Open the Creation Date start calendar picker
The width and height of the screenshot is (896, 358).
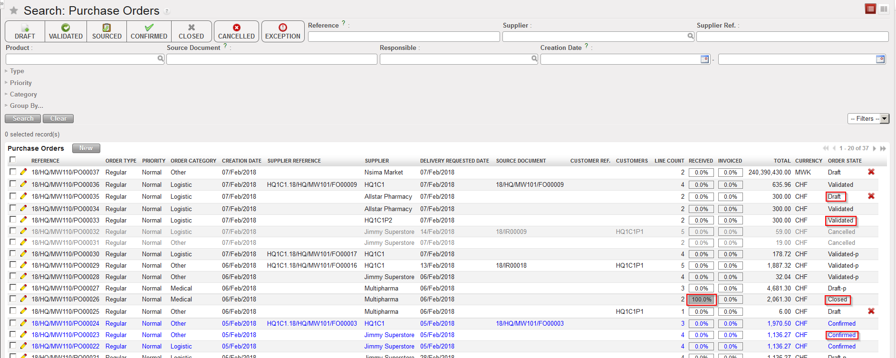click(704, 59)
